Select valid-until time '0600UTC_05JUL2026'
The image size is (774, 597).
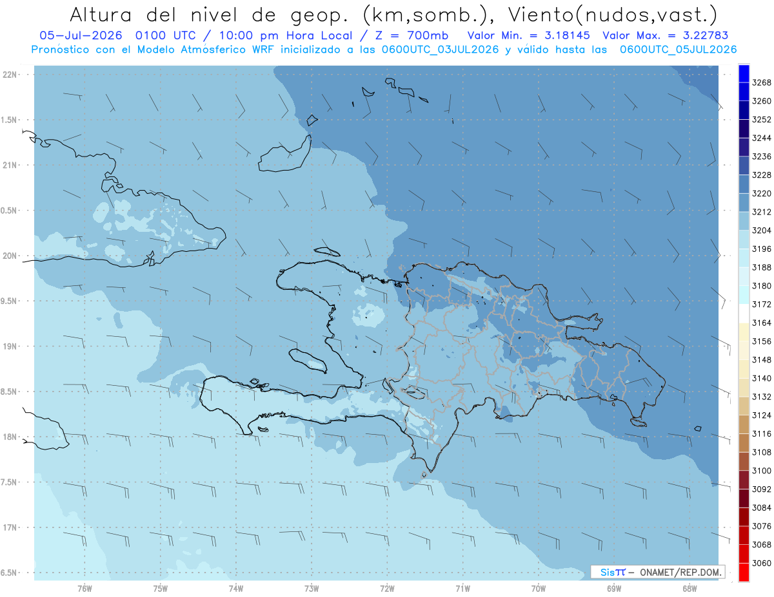(x=678, y=50)
